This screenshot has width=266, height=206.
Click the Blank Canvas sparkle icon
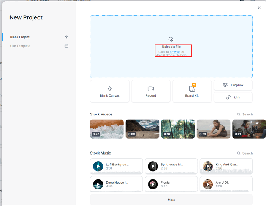(110, 89)
